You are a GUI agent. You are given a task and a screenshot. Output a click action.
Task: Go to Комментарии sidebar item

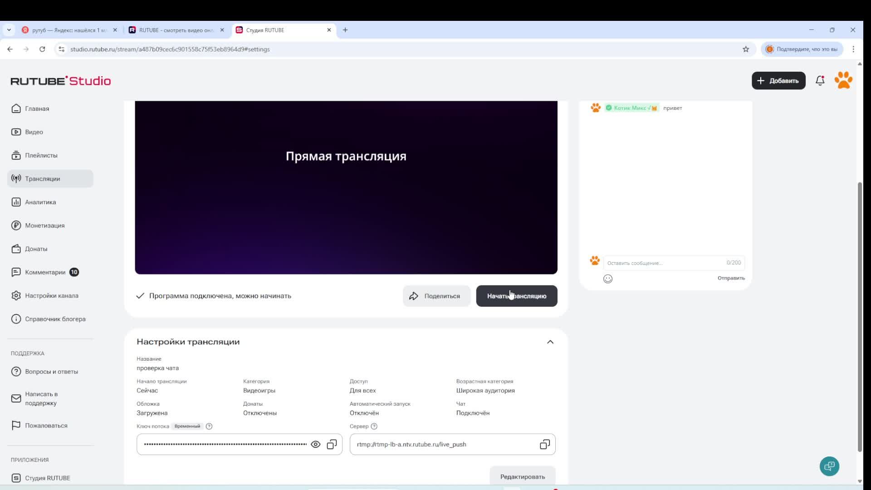pos(45,272)
